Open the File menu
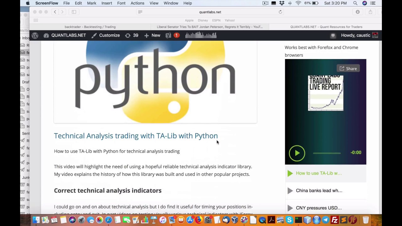This screenshot has width=402, height=226. (x=67, y=3)
